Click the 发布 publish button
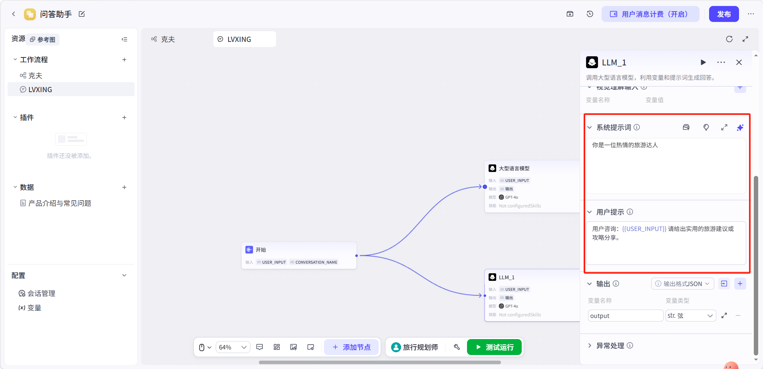763x369 pixels. tap(724, 14)
